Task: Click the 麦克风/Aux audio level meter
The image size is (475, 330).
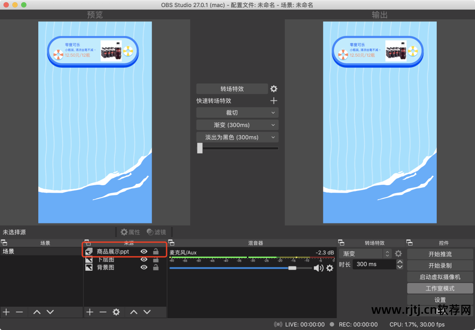Action: (252, 258)
